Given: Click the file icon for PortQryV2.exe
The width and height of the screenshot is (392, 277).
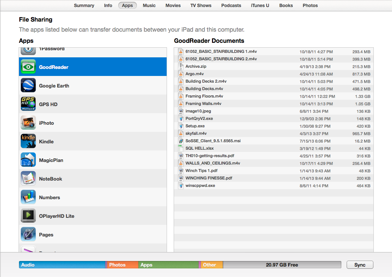Looking at the screenshot, I should [x=180, y=119].
